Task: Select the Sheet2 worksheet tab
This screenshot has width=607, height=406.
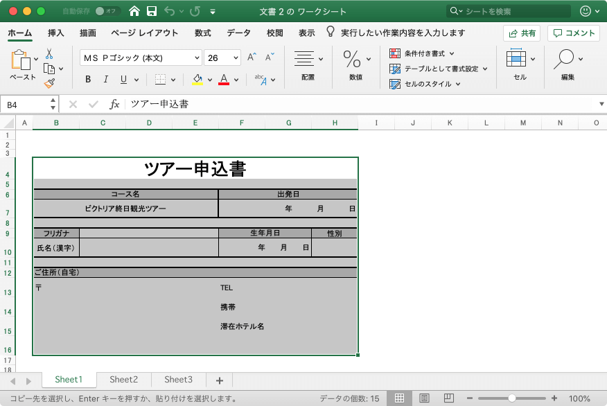Action: coord(123,379)
